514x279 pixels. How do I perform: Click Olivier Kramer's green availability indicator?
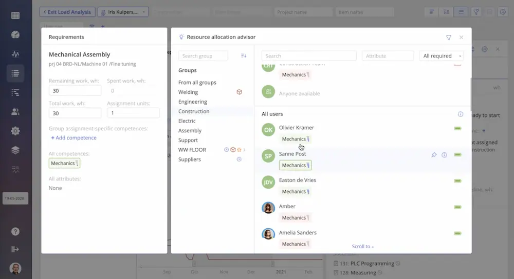tap(457, 128)
